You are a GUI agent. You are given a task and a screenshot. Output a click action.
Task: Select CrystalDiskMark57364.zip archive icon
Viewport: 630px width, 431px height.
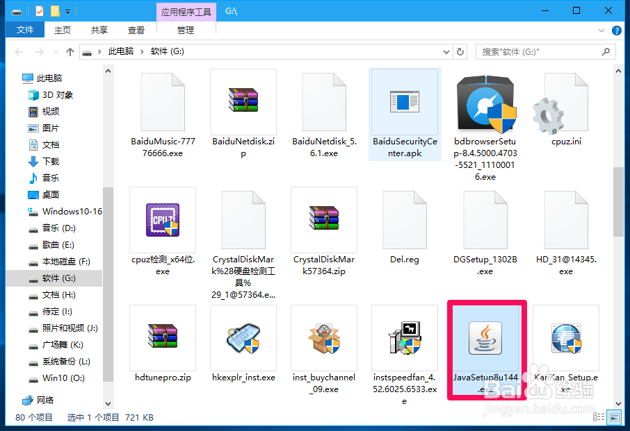(x=324, y=218)
